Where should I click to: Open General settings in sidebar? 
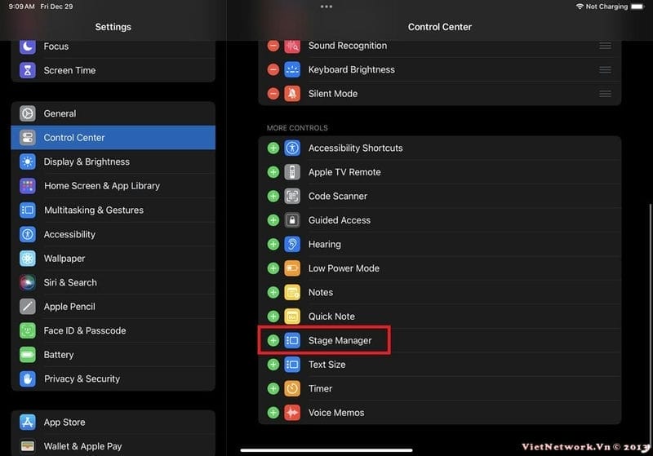[x=60, y=113]
